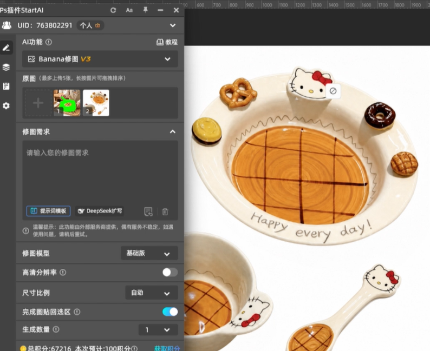430x351 pixels.
Task: Click the refresh icon in StartAI header
Action: (x=113, y=10)
